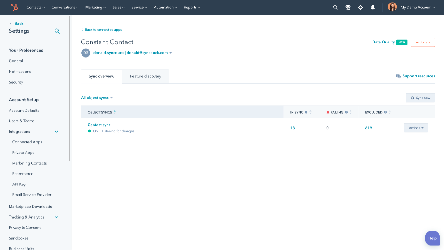Click the Excluded info icon
444x250 pixels.
[x=385, y=112]
